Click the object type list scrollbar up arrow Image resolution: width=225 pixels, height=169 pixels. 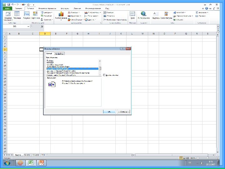[100, 61]
